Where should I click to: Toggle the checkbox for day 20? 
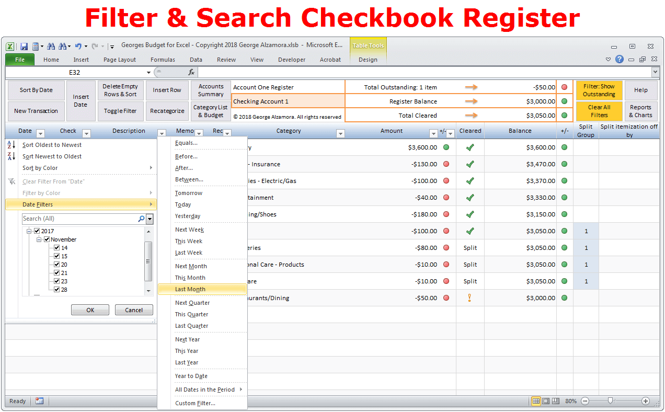click(x=56, y=265)
